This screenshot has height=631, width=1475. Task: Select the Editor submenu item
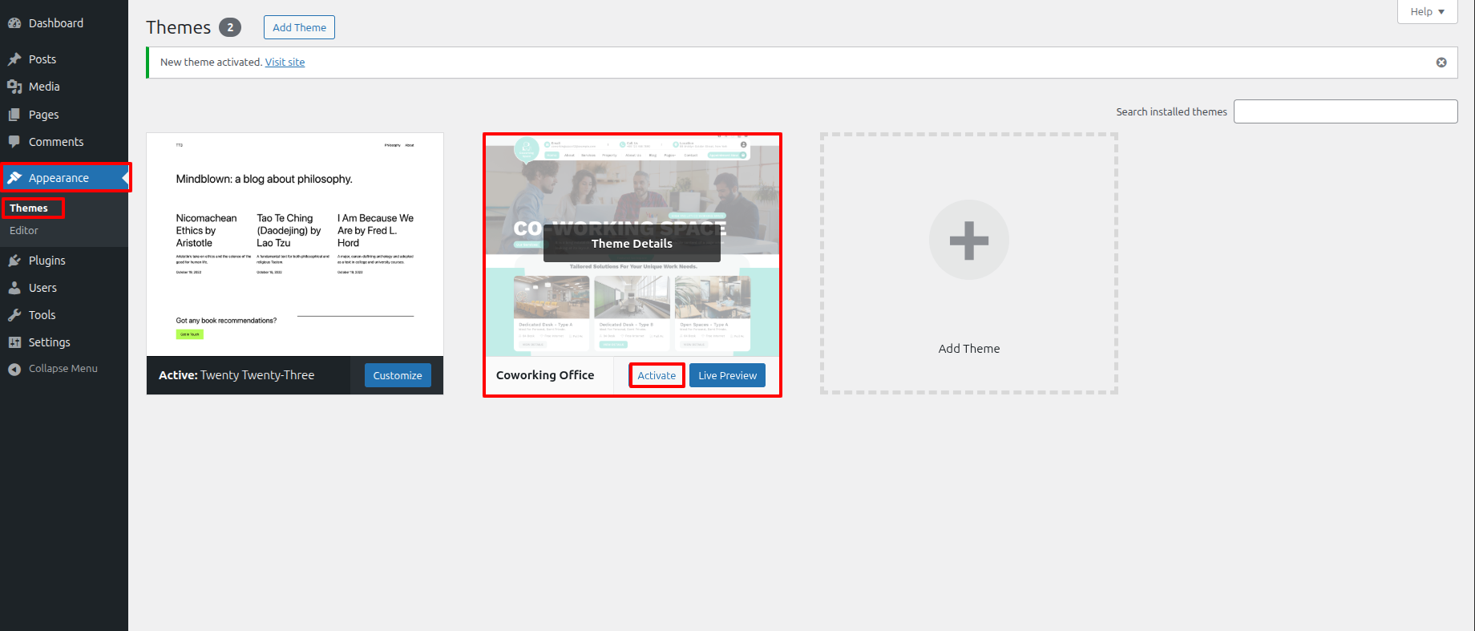click(24, 230)
